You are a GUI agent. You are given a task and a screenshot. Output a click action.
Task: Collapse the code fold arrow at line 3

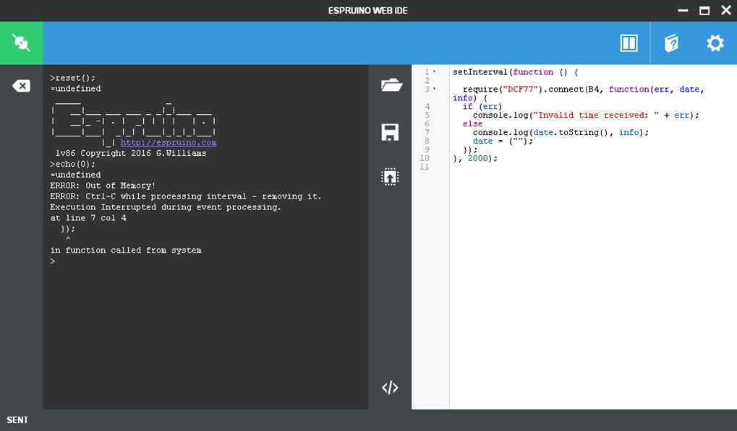pyautogui.click(x=434, y=89)
